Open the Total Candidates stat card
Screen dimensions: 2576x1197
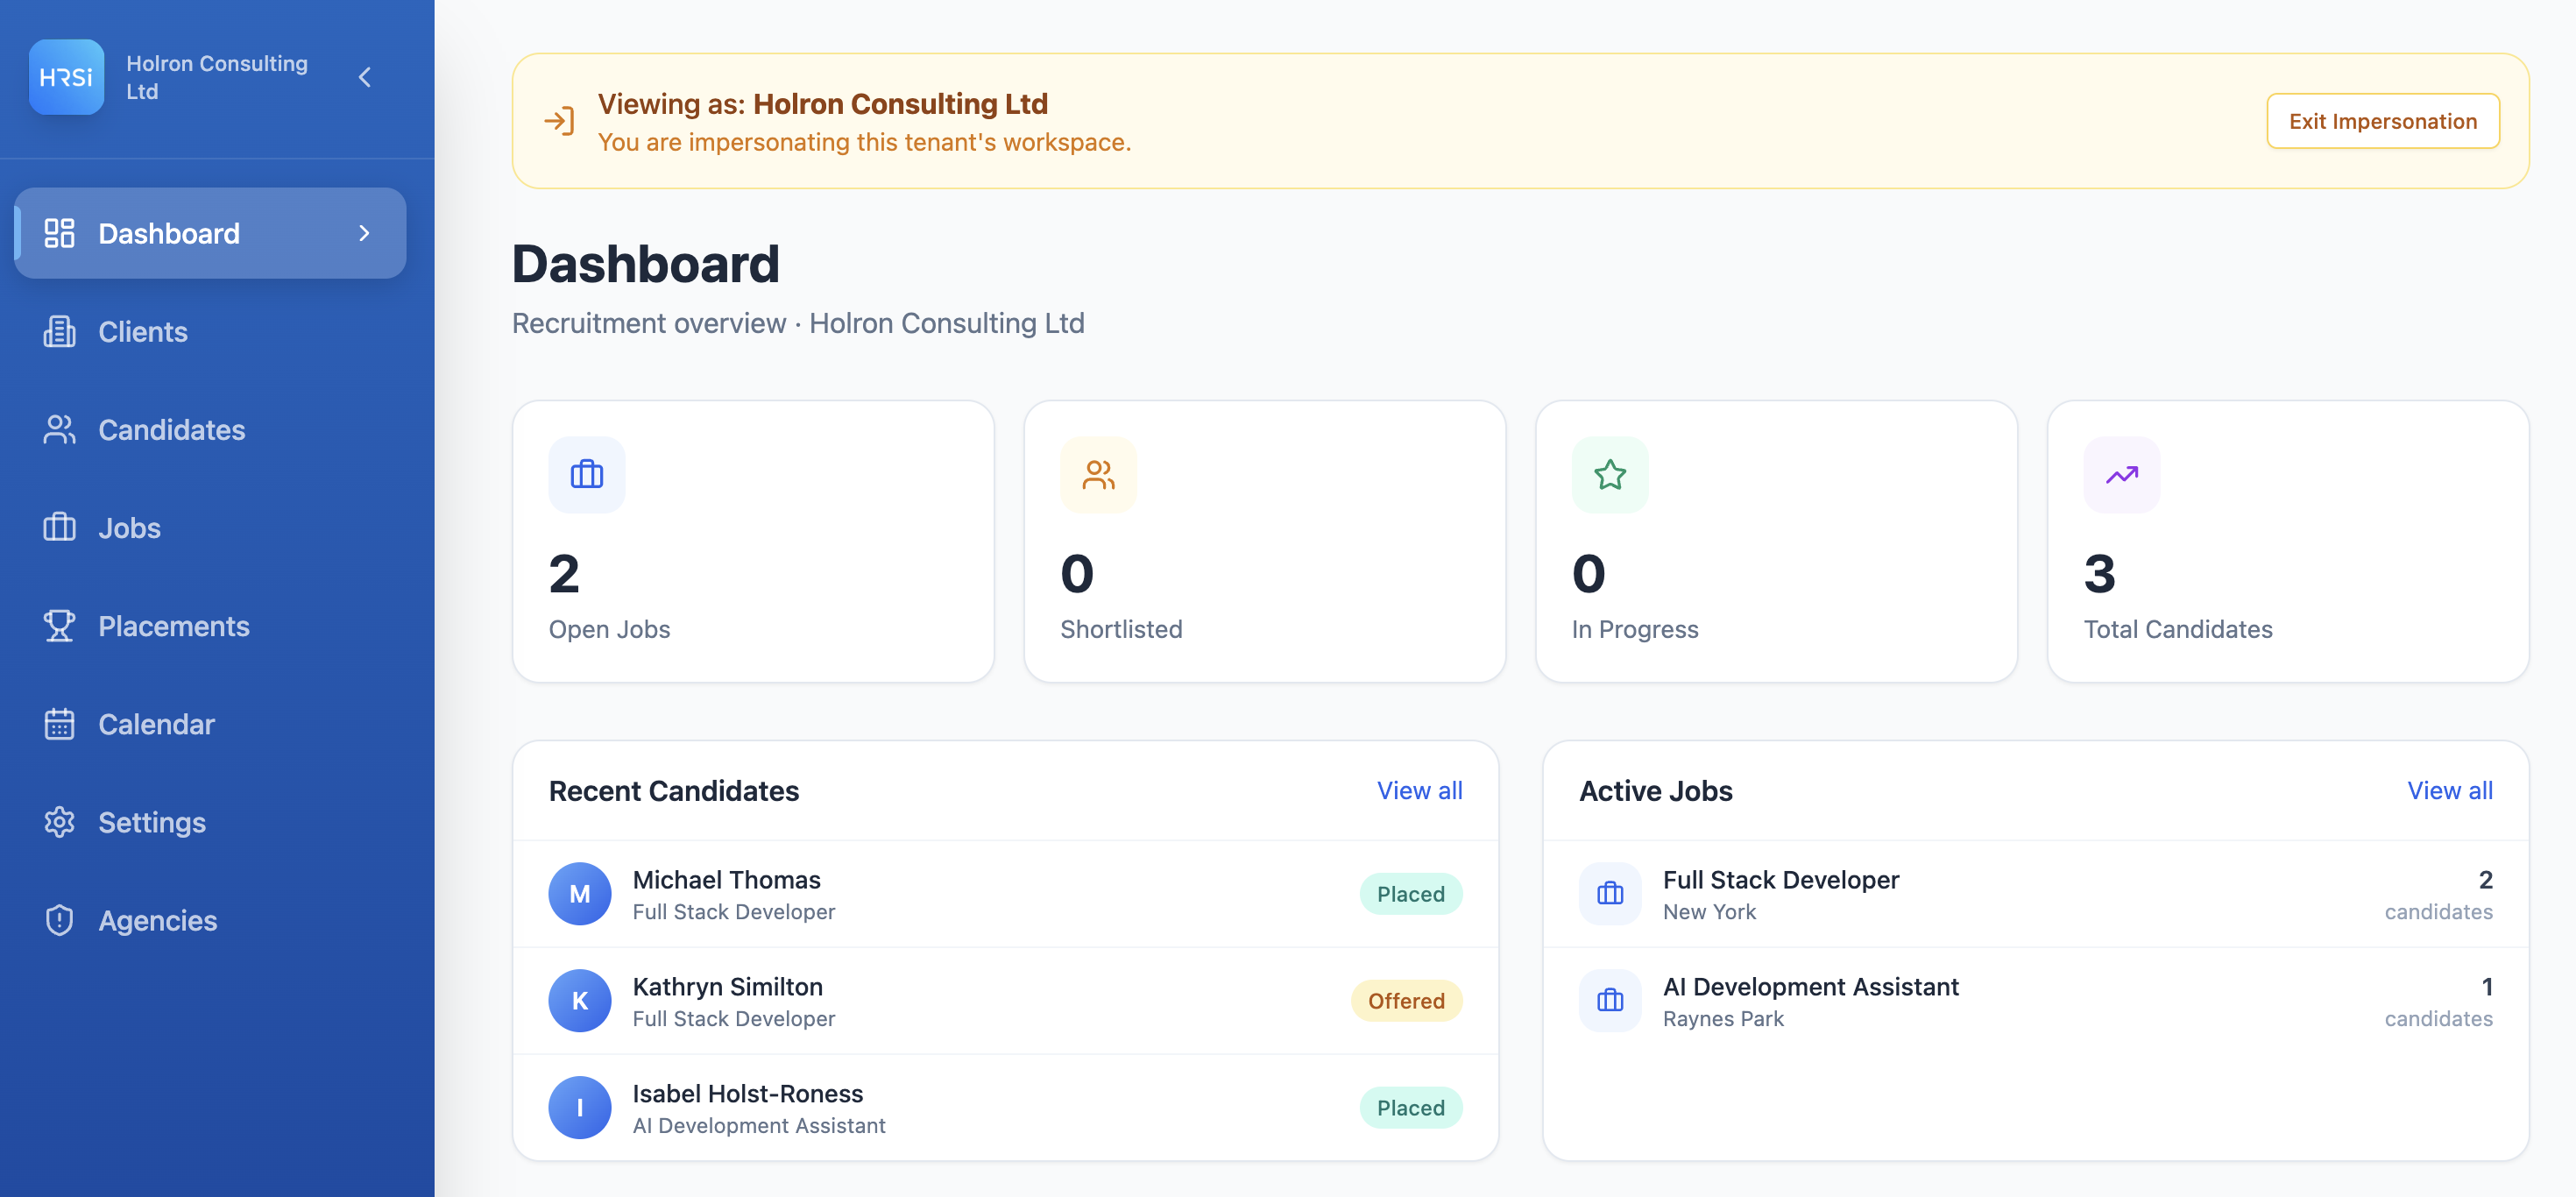coord(2288,541)
